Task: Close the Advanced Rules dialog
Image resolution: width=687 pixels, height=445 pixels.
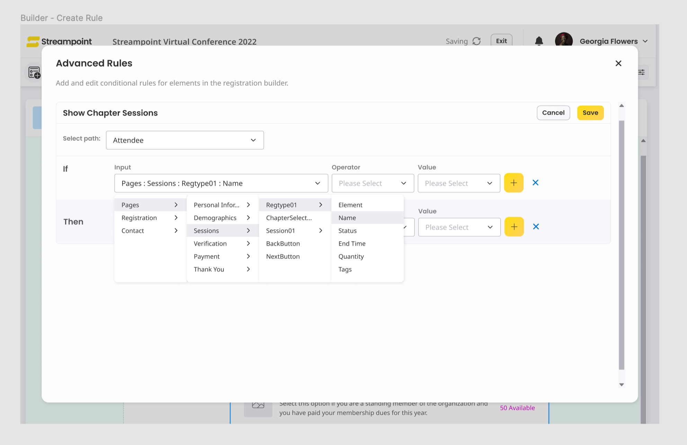Action: 618,63
